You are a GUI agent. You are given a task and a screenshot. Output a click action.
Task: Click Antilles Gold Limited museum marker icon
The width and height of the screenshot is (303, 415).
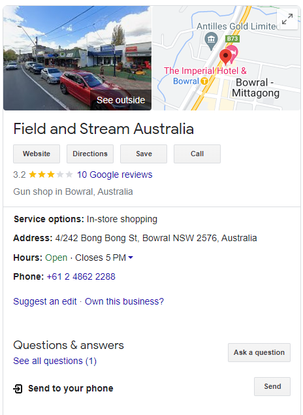pyautogui.click(x=212, y=41)
